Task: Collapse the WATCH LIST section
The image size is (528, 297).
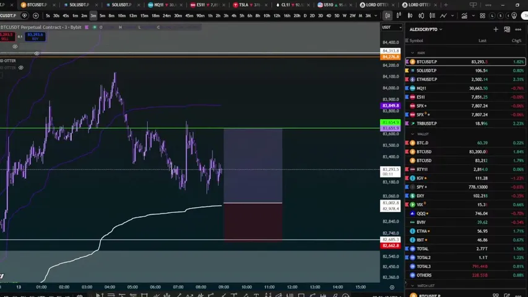Action: [x=412, y=285]
